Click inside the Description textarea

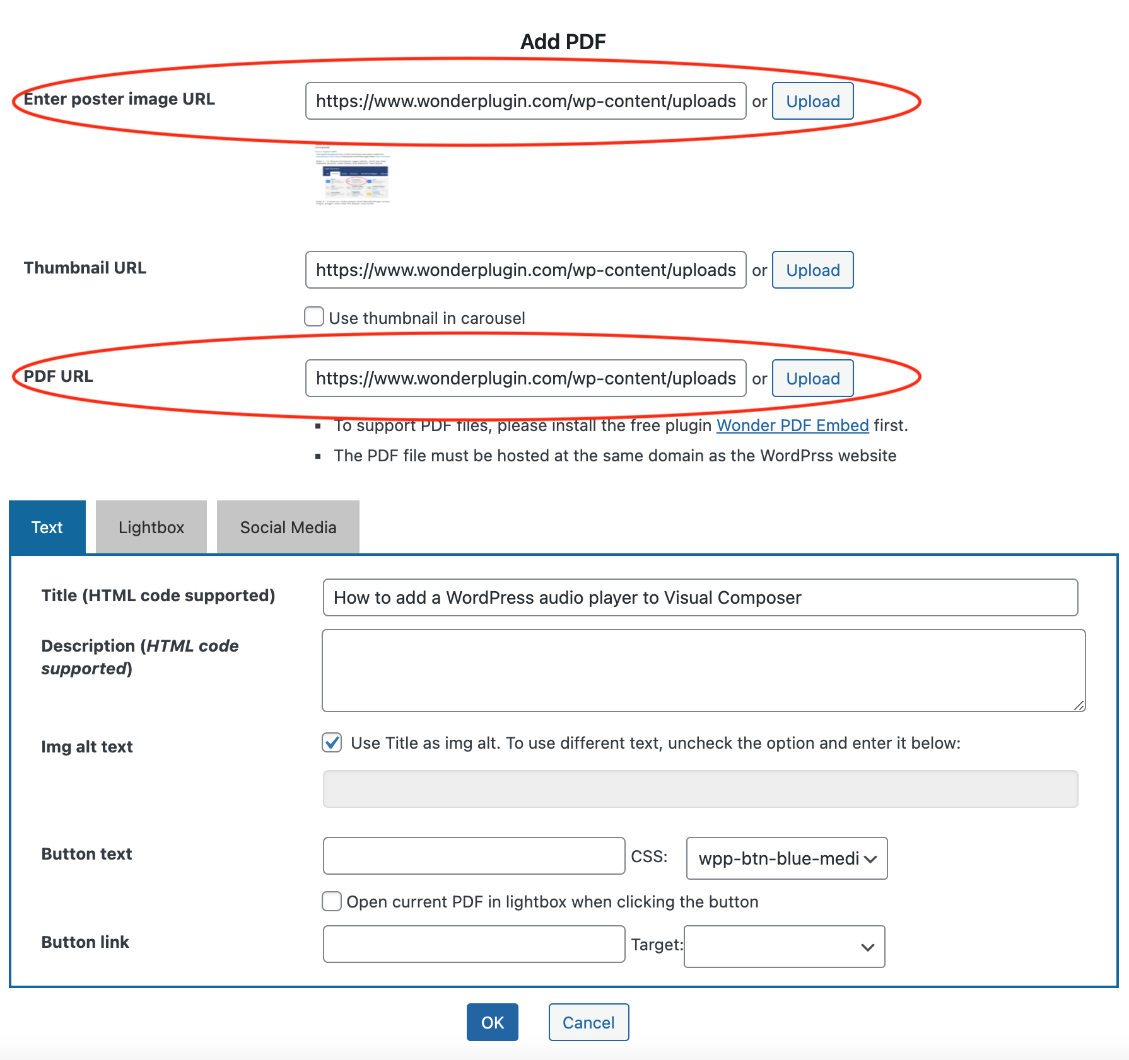pos(703,671)
